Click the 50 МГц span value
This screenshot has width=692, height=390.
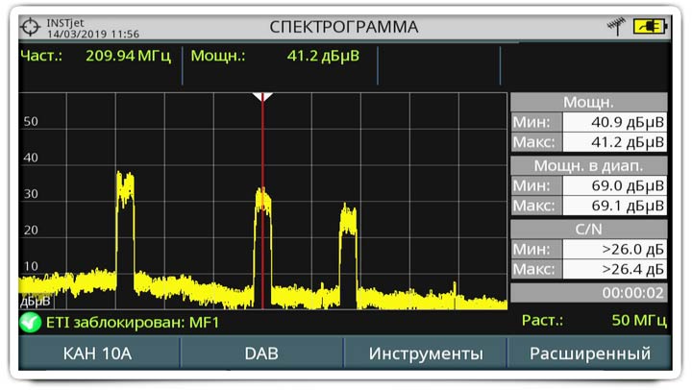638,320
